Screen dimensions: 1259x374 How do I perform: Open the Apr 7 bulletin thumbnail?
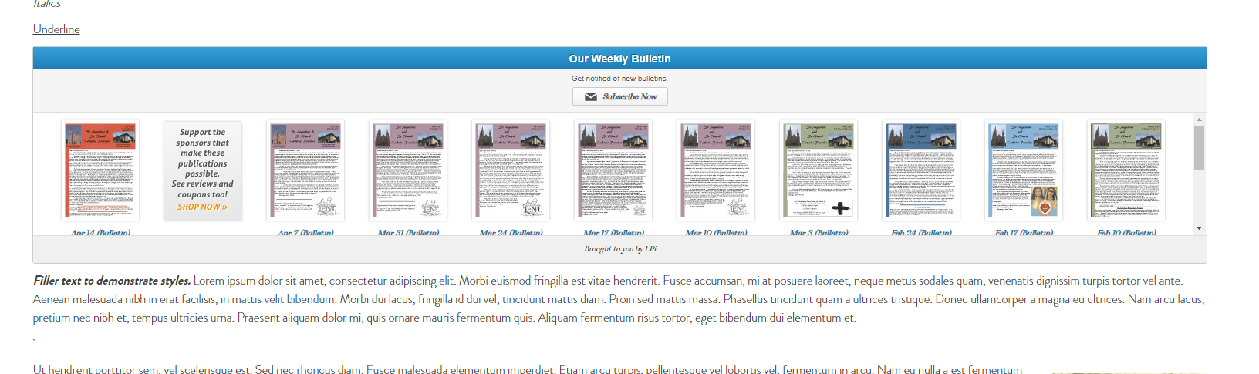pos(305,170)
